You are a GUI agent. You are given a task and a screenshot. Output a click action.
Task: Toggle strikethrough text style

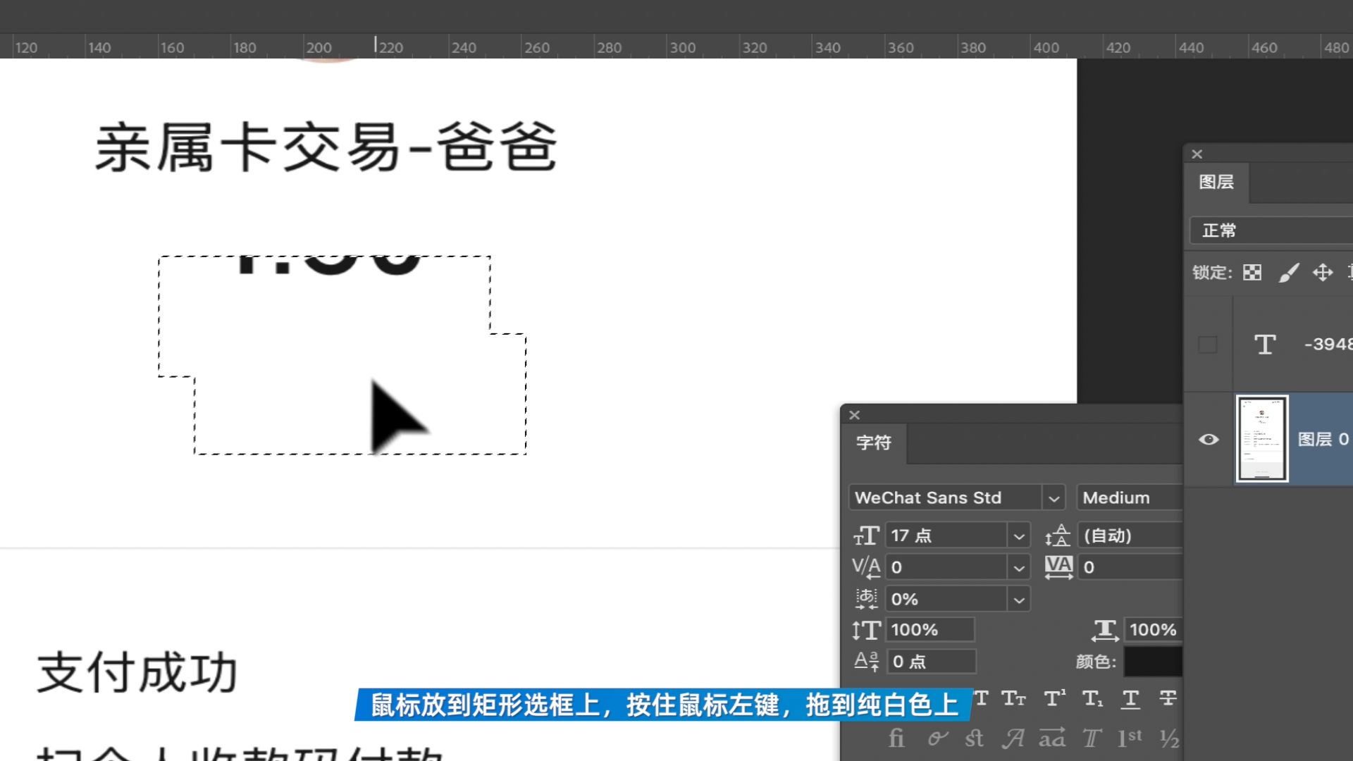point(1168,698)
